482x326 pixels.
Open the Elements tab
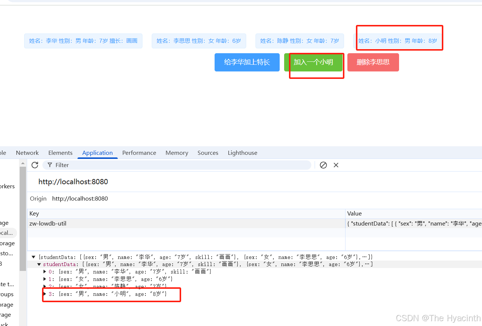pyautogui.click(x=60, y=153)
